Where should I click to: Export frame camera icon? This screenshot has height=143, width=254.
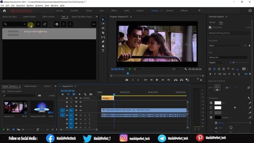click(127, 80)
